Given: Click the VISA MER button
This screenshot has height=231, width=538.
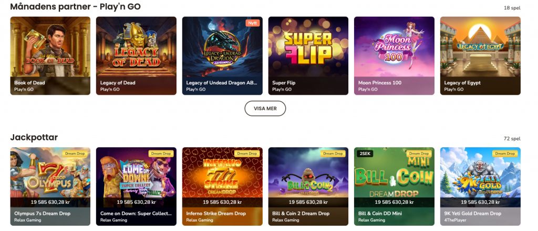Looking at the screenshot, I should pyautogui.click(x=265, y=108).
